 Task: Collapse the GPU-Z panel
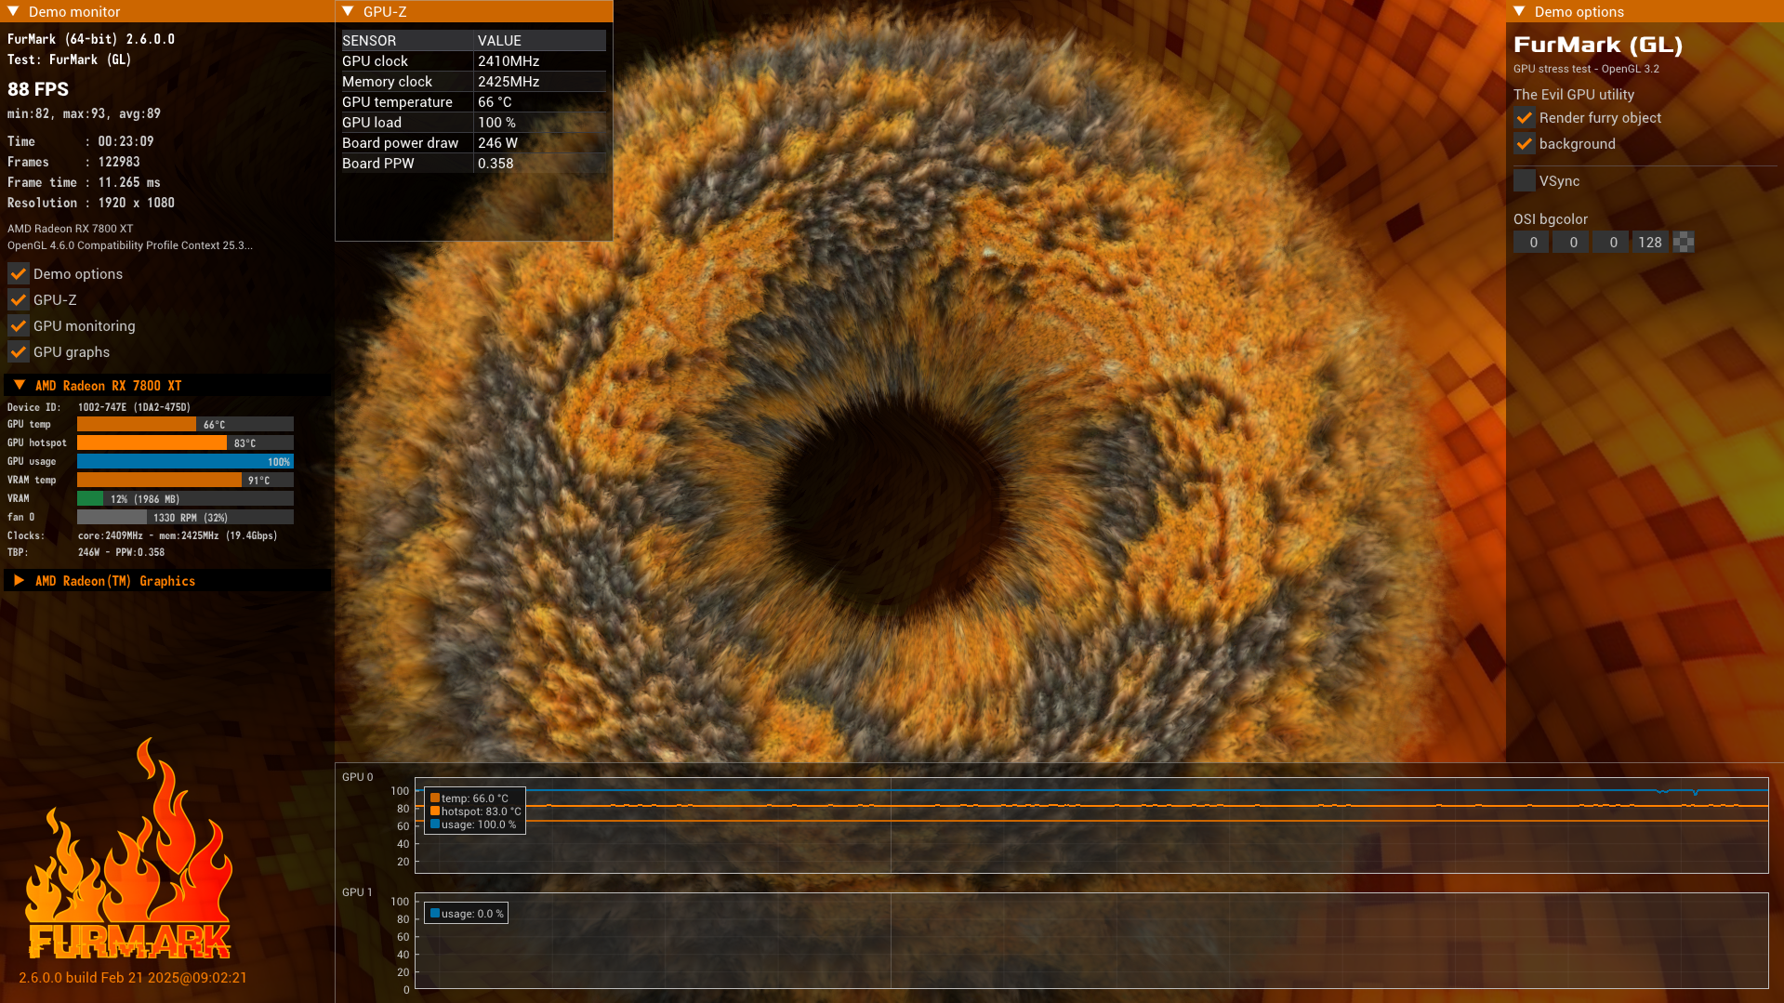348,11
